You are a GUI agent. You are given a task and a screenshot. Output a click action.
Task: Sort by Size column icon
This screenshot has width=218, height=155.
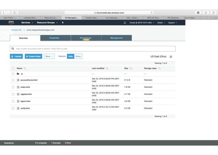[x=131, y=68]
